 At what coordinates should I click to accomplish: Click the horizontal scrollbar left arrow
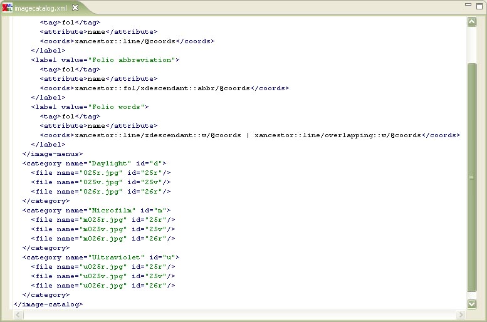pyautogui.click(x=18, y=315)
